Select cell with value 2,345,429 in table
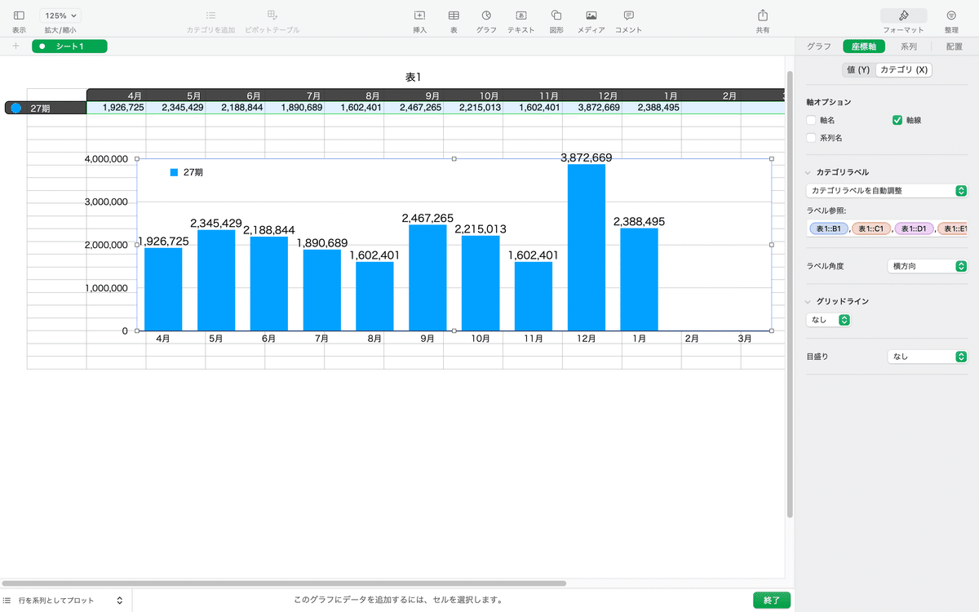979x612 pixels. click(x=176, y=107)
